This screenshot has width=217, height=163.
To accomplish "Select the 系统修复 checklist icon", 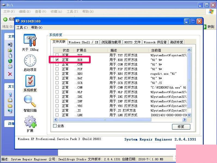I will (30, 81).
